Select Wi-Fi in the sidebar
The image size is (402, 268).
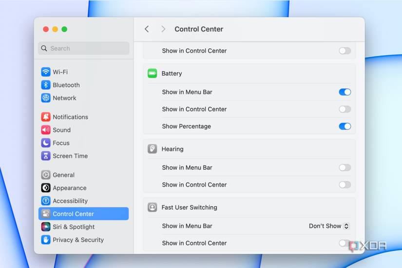[x=60, y=72]
